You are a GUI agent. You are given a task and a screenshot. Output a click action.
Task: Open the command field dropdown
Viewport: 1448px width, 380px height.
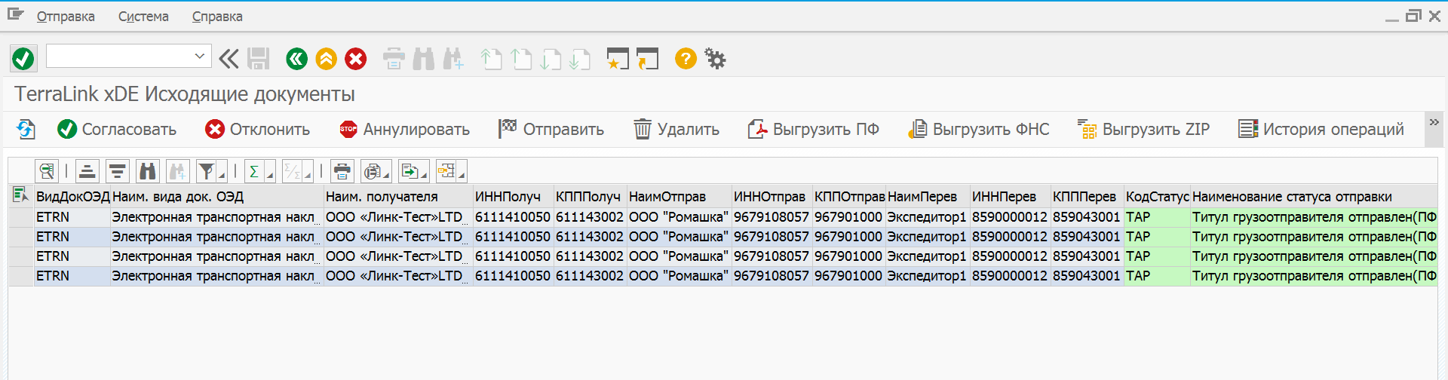200,56
